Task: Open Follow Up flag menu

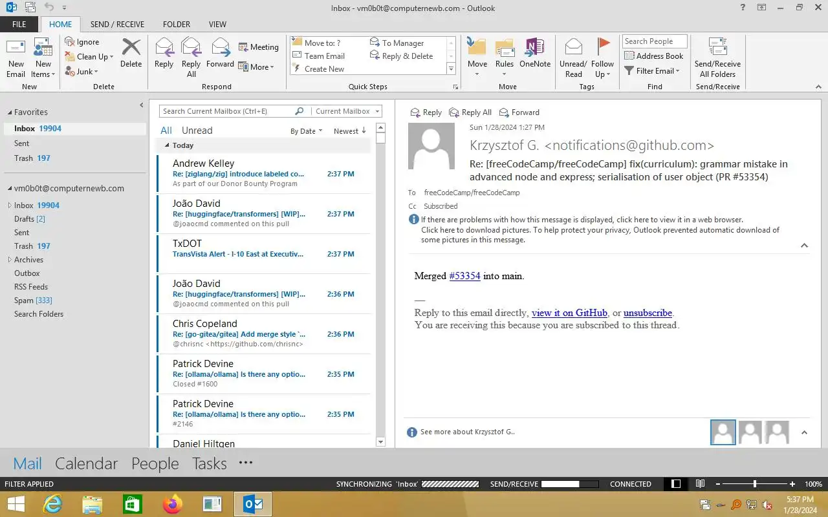Action: (602, 58)
